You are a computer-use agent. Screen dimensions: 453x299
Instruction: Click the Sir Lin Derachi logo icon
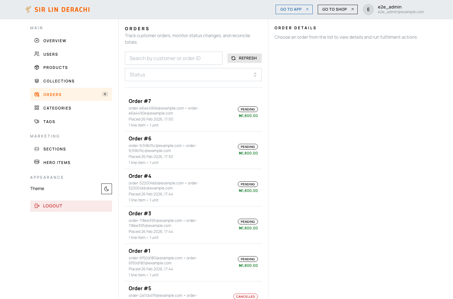tap(28, 9)
